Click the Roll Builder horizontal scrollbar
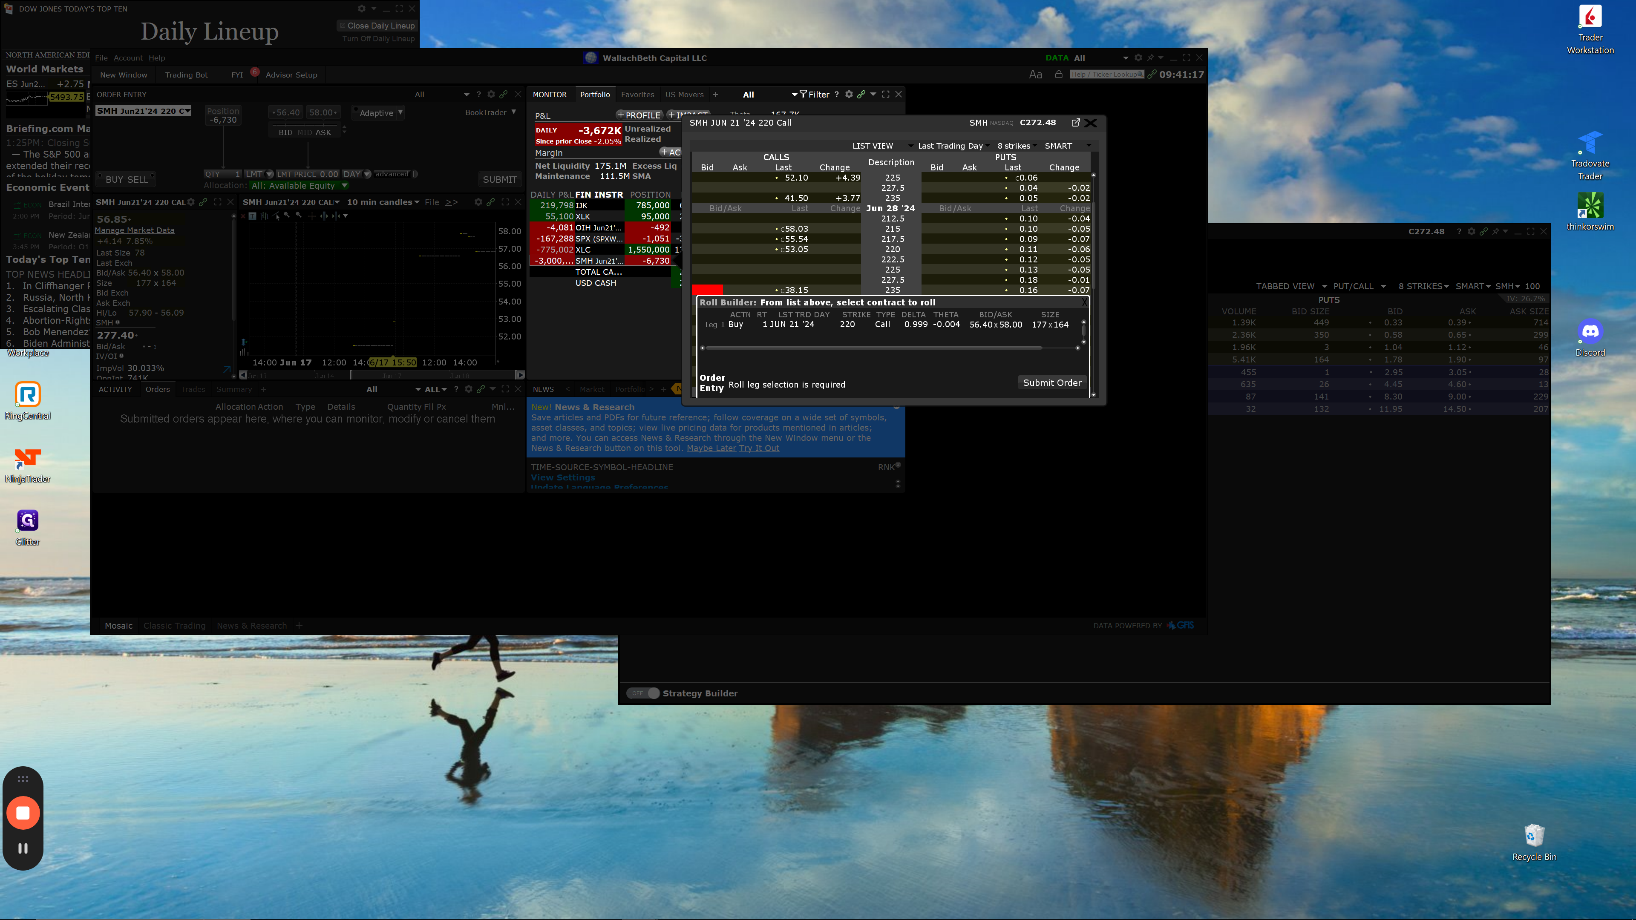Viewport: 1636px width, 920px height. point(873,348)
